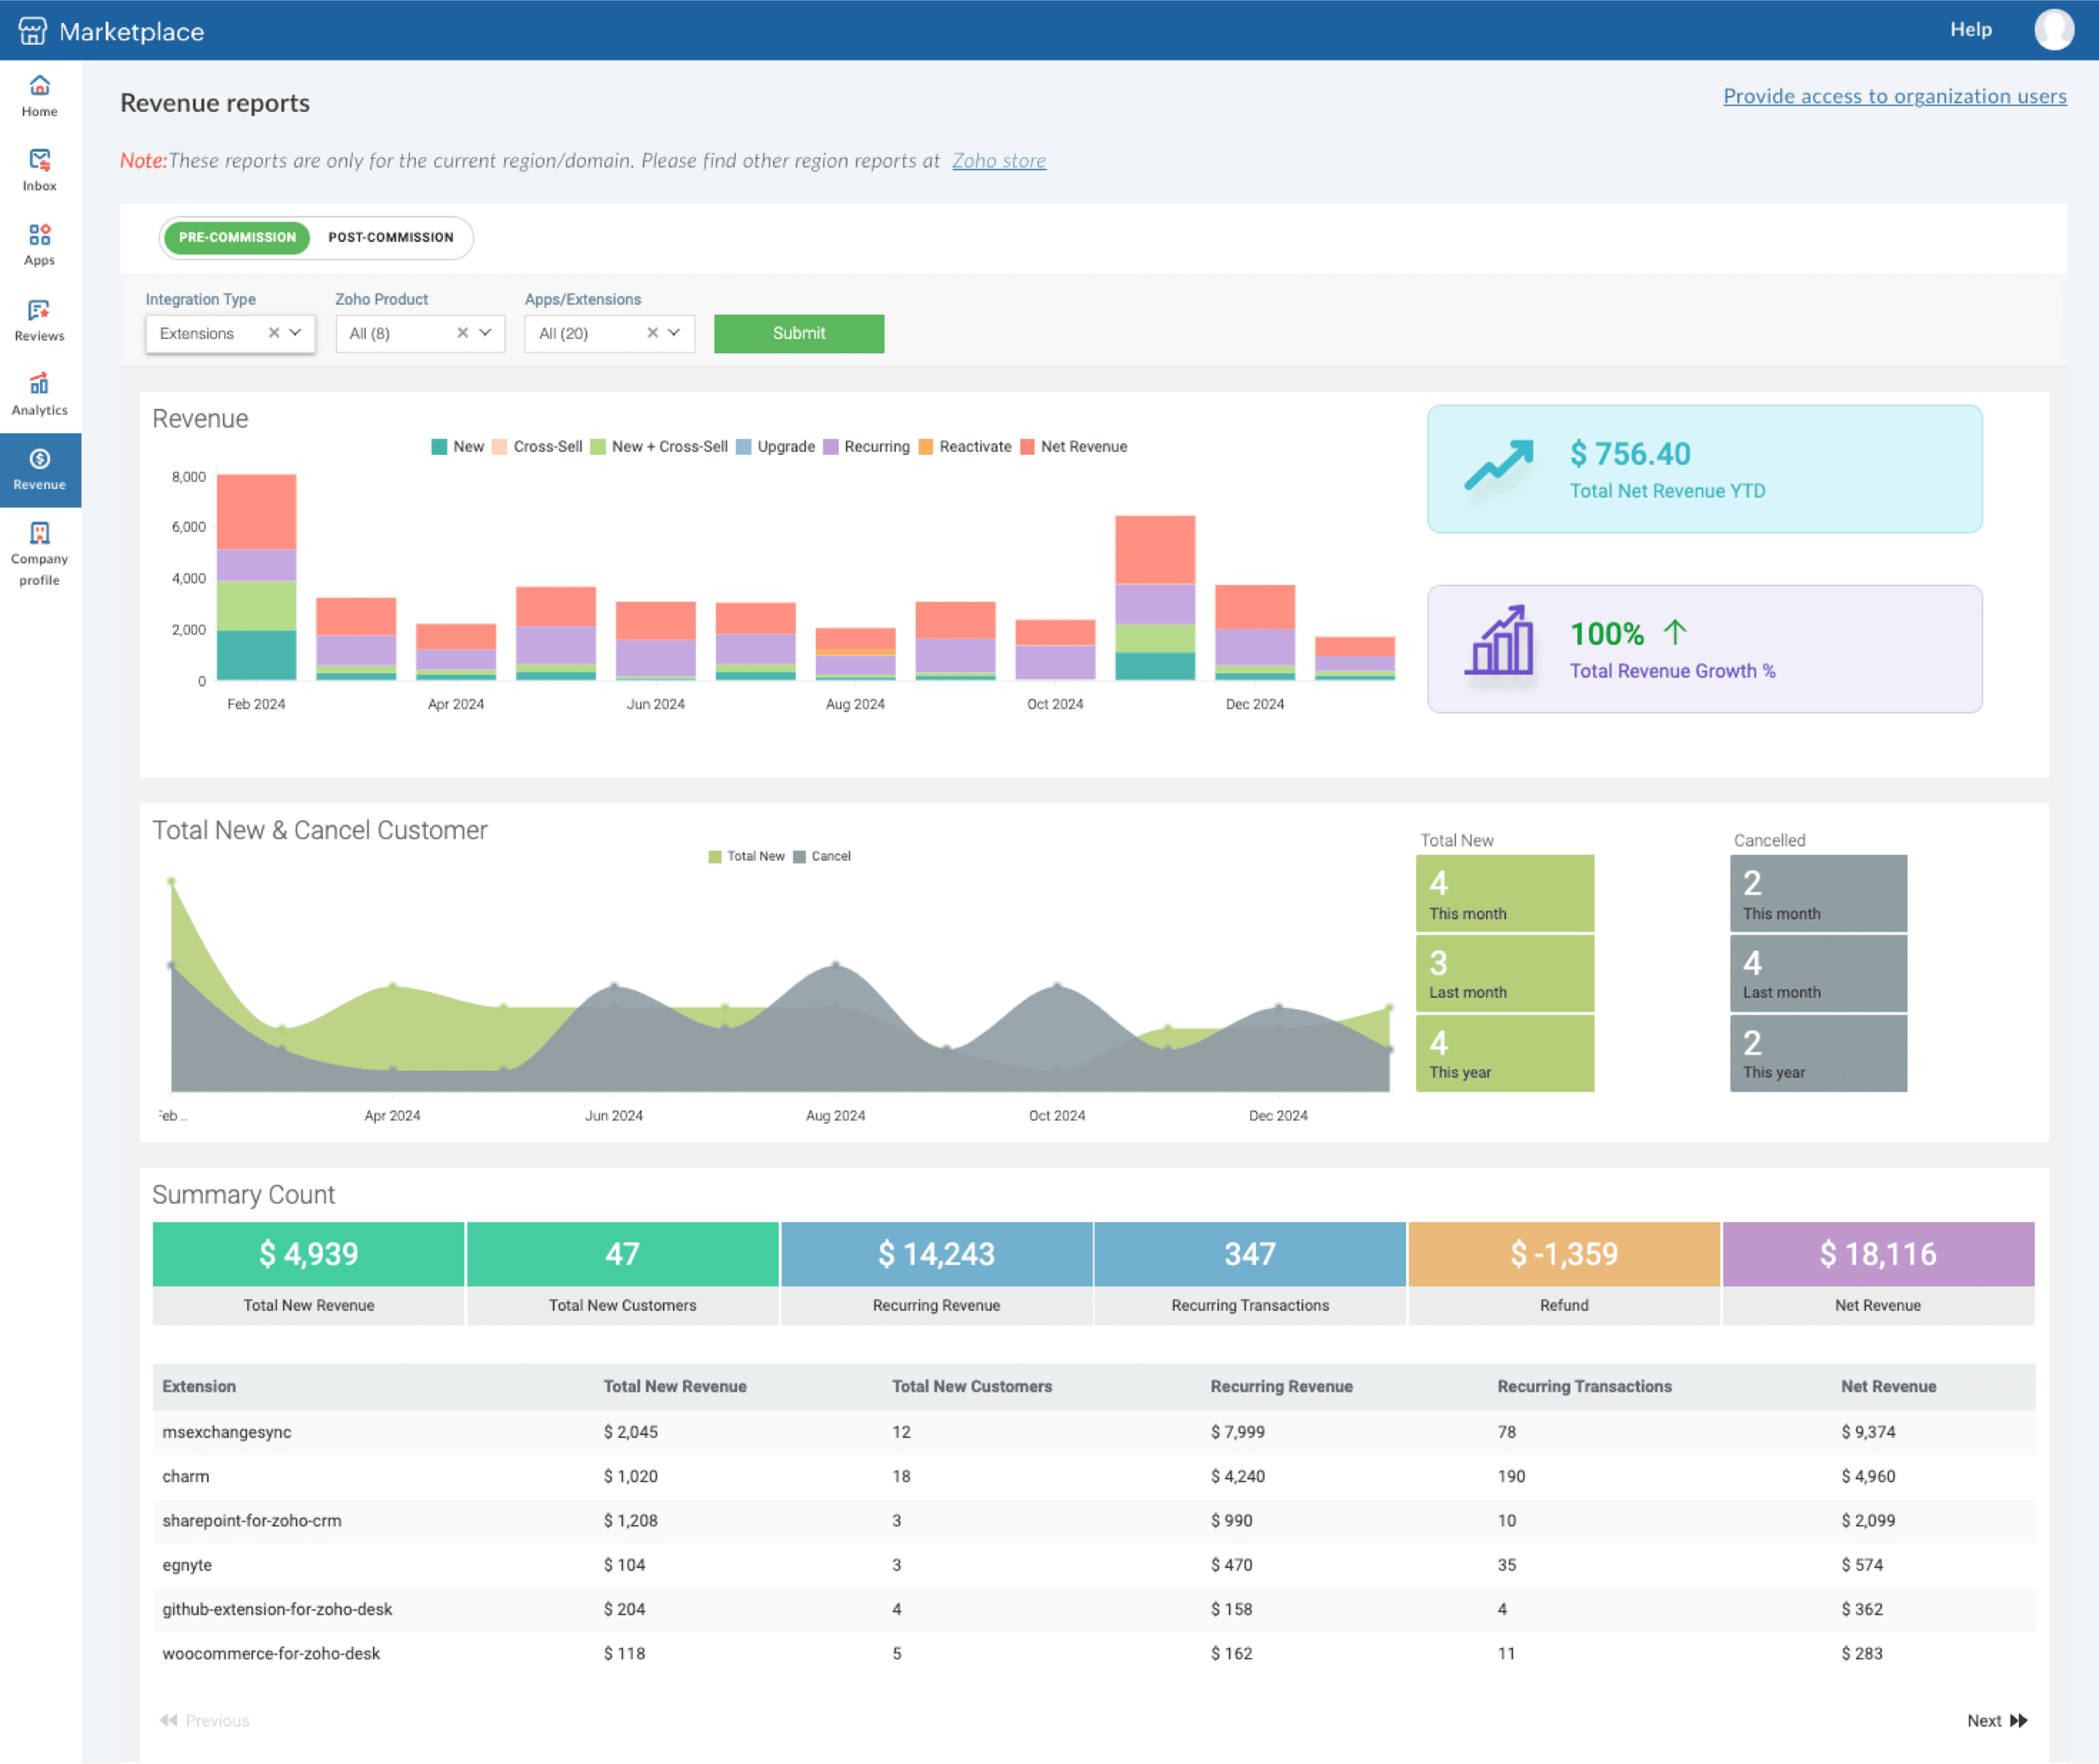
Task: Toggle the Cancel legend entry
Action: (x=822, y=856)
